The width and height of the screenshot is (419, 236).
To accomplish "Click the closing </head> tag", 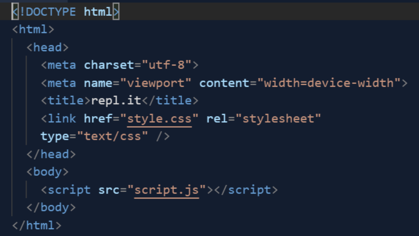I will 51,154.
